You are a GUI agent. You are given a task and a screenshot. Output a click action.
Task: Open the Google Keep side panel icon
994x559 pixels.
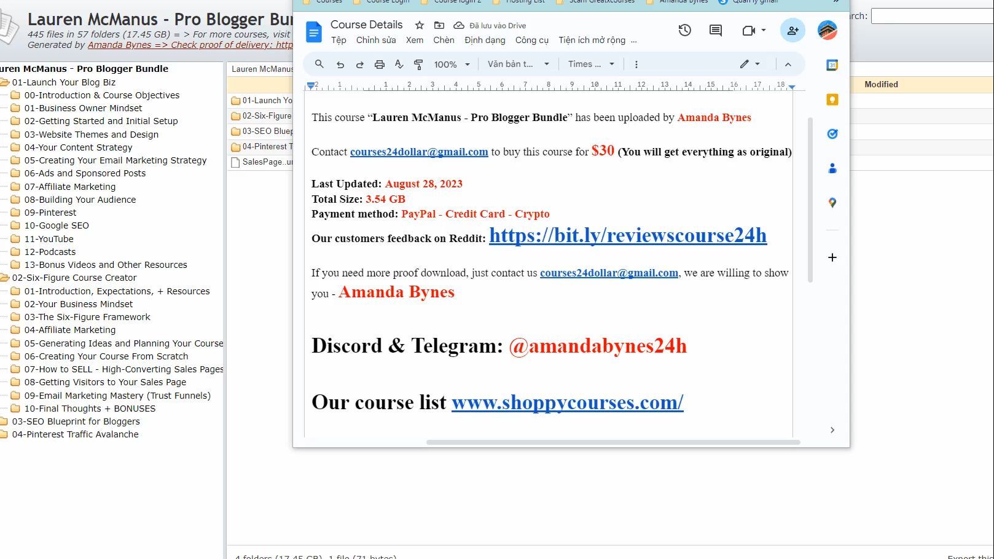click(x=832, y=100)
